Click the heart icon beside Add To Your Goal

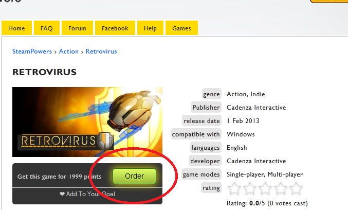(62, 194)
